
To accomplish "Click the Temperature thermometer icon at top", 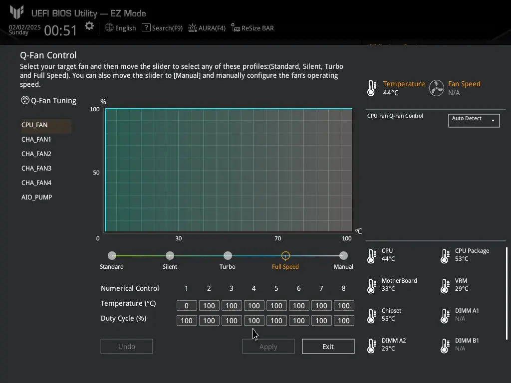I will (x=371, y=88).
